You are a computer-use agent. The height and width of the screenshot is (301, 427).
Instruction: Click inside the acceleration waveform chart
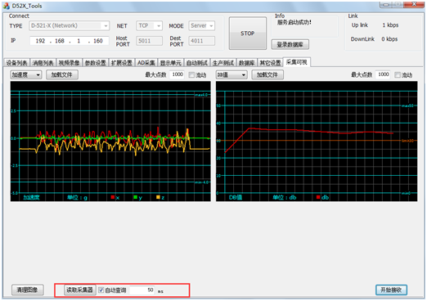tap(110, 142)
